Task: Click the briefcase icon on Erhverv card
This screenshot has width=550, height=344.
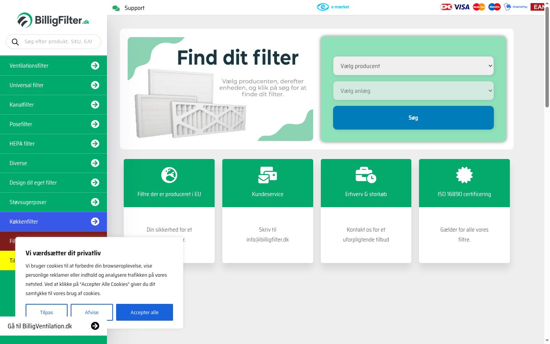Action: pyautogui.click(x=366, y=175)
